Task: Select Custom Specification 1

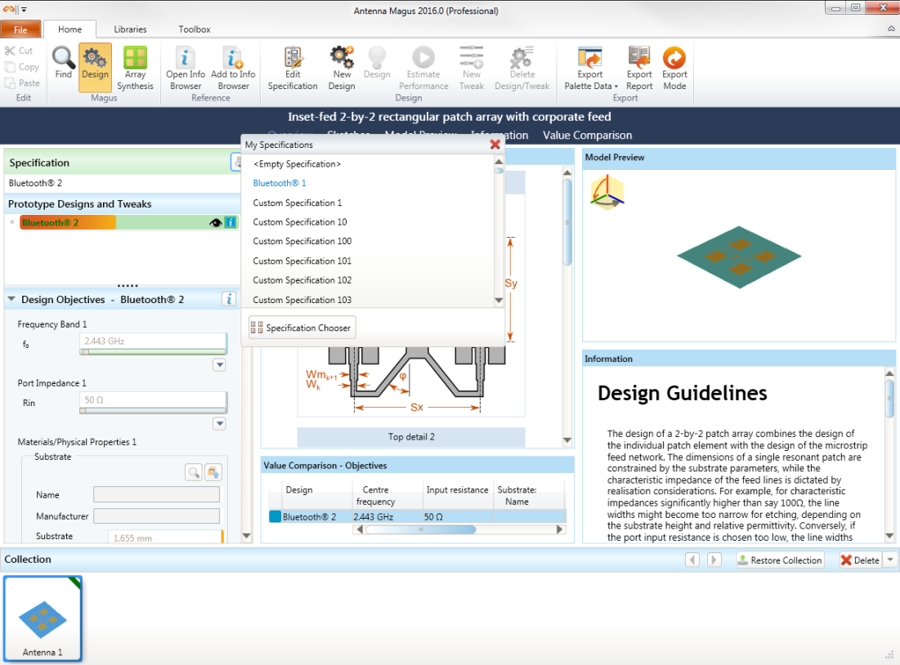Action: point(298,203)
